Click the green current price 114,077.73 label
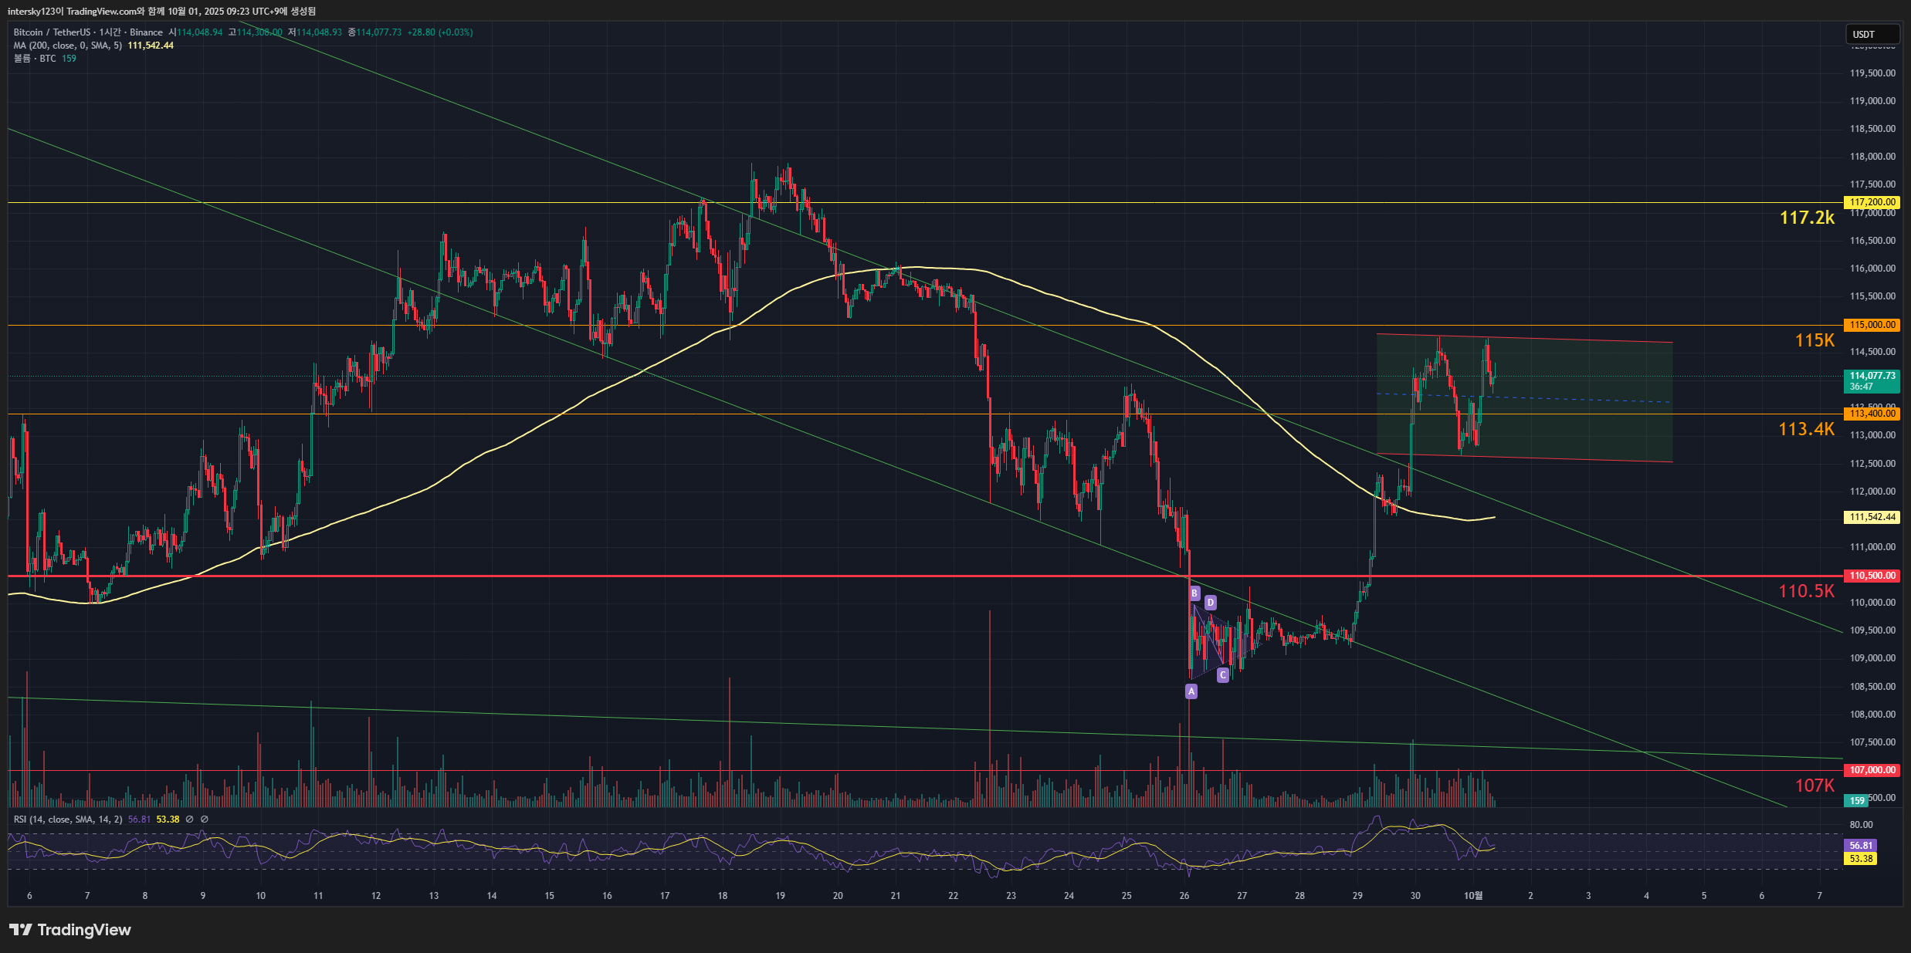1911x953 pixels. 1872,380
